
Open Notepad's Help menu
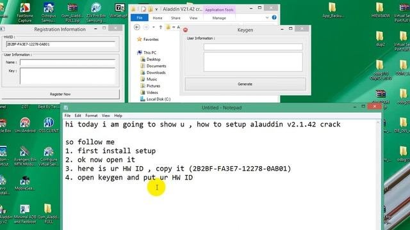(x=118, y=116)
